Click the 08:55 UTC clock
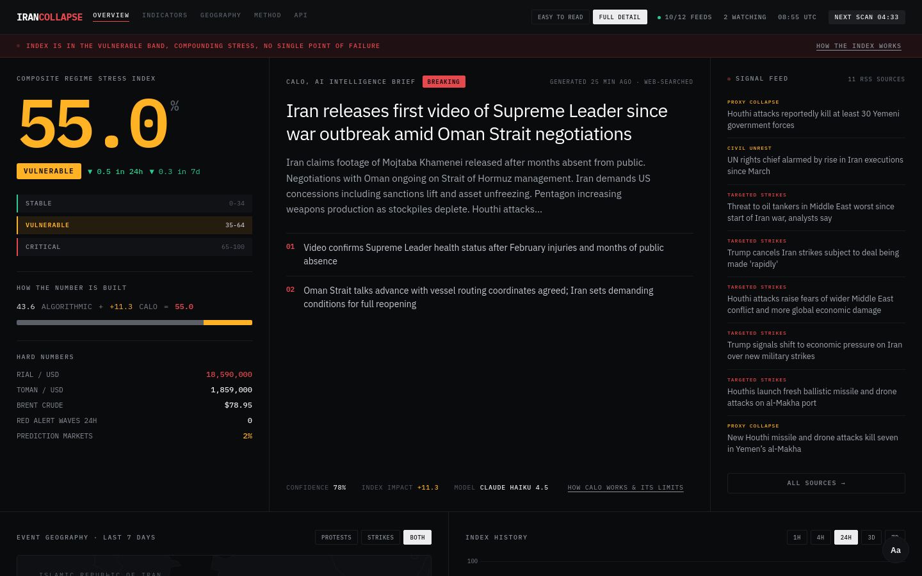Image resolution: width=922 pixels, height=576 pixels. pyautogui.click(x=797, y=17)
